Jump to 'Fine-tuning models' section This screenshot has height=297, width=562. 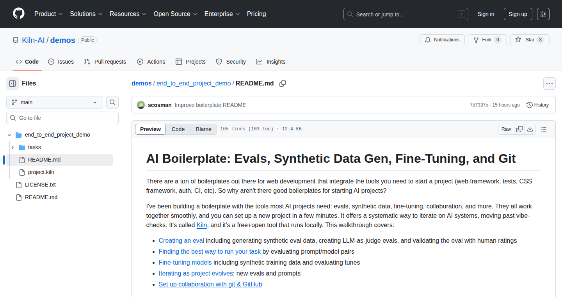click(x=185, y=262)
